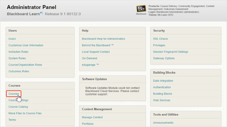Open SSL Choice link

[x=161, y=39]
